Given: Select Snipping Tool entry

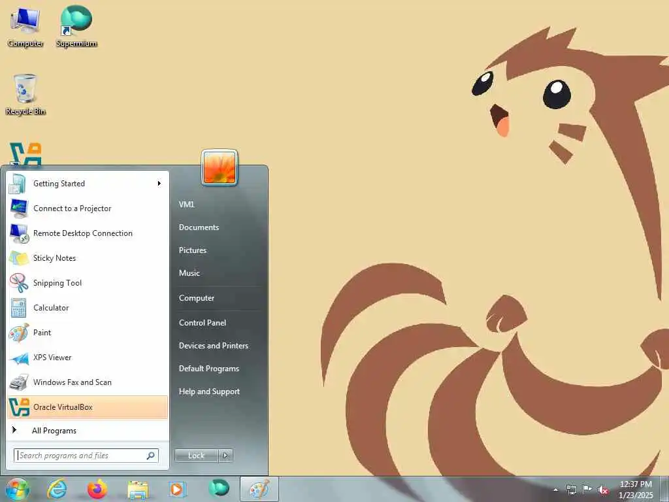Looking at the screenshot, I should (x=88, y=283).
